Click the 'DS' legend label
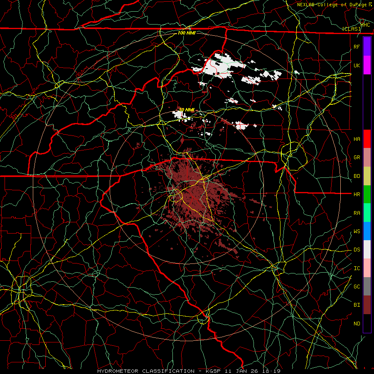 click(357, 249)
